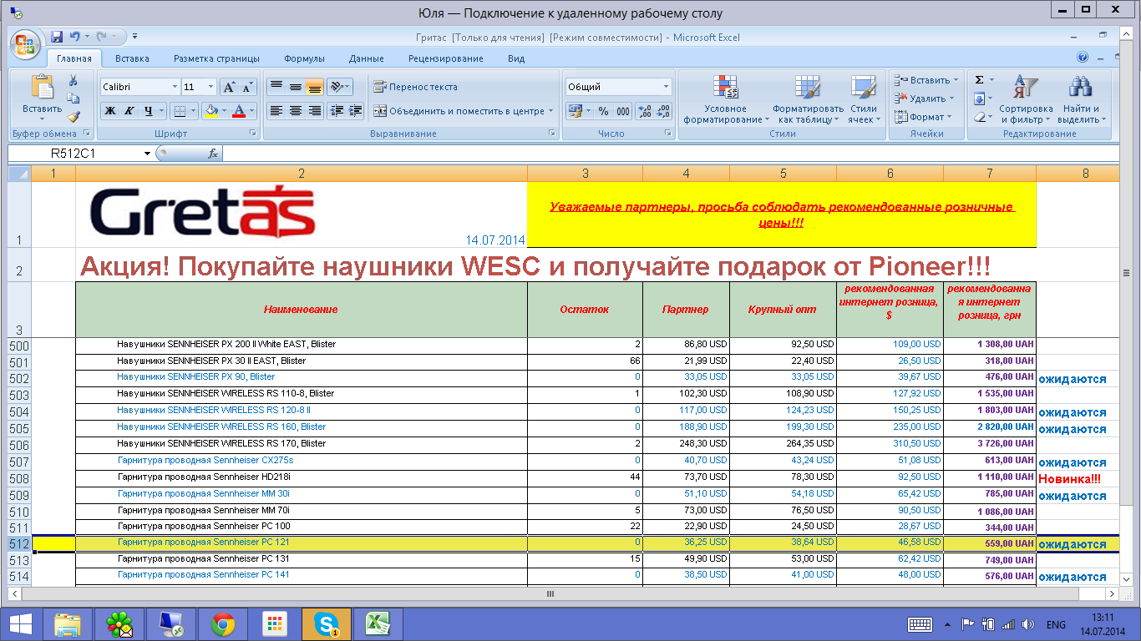Decrease decimal places
This screenshot has height=641, width=1141.
[664, 111]
